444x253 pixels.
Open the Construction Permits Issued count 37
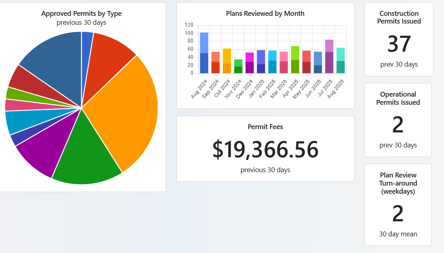(399, 44)
